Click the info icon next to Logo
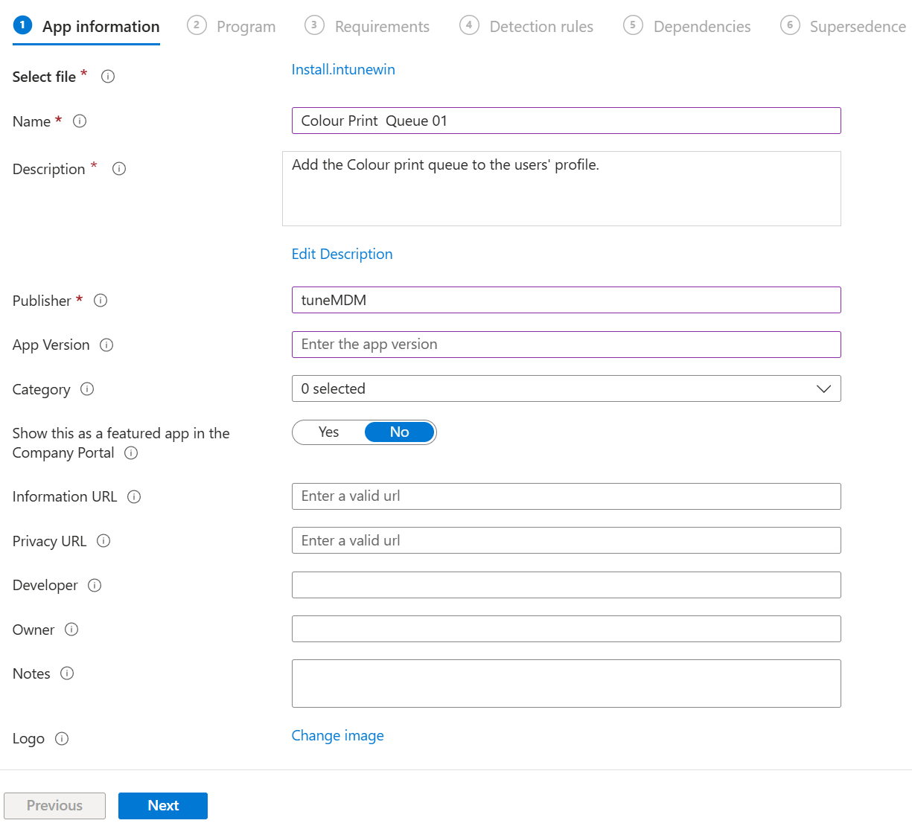The width and height of the screenshot is (912, 829). [62, 739]
